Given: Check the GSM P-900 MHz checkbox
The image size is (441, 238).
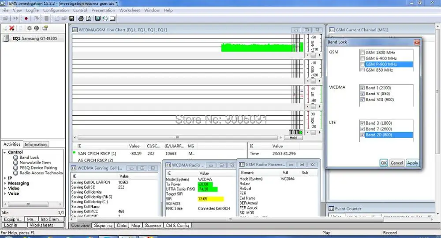Looking at the screenshot, I should (363, 64).
